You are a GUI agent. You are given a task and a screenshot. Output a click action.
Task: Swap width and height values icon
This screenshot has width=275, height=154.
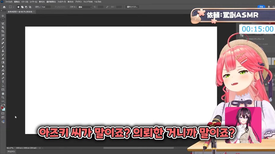107,7
